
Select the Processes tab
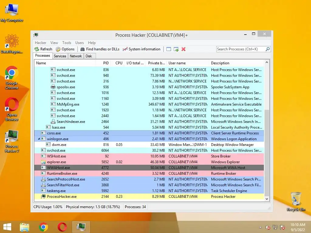click(x=43, y=56)
